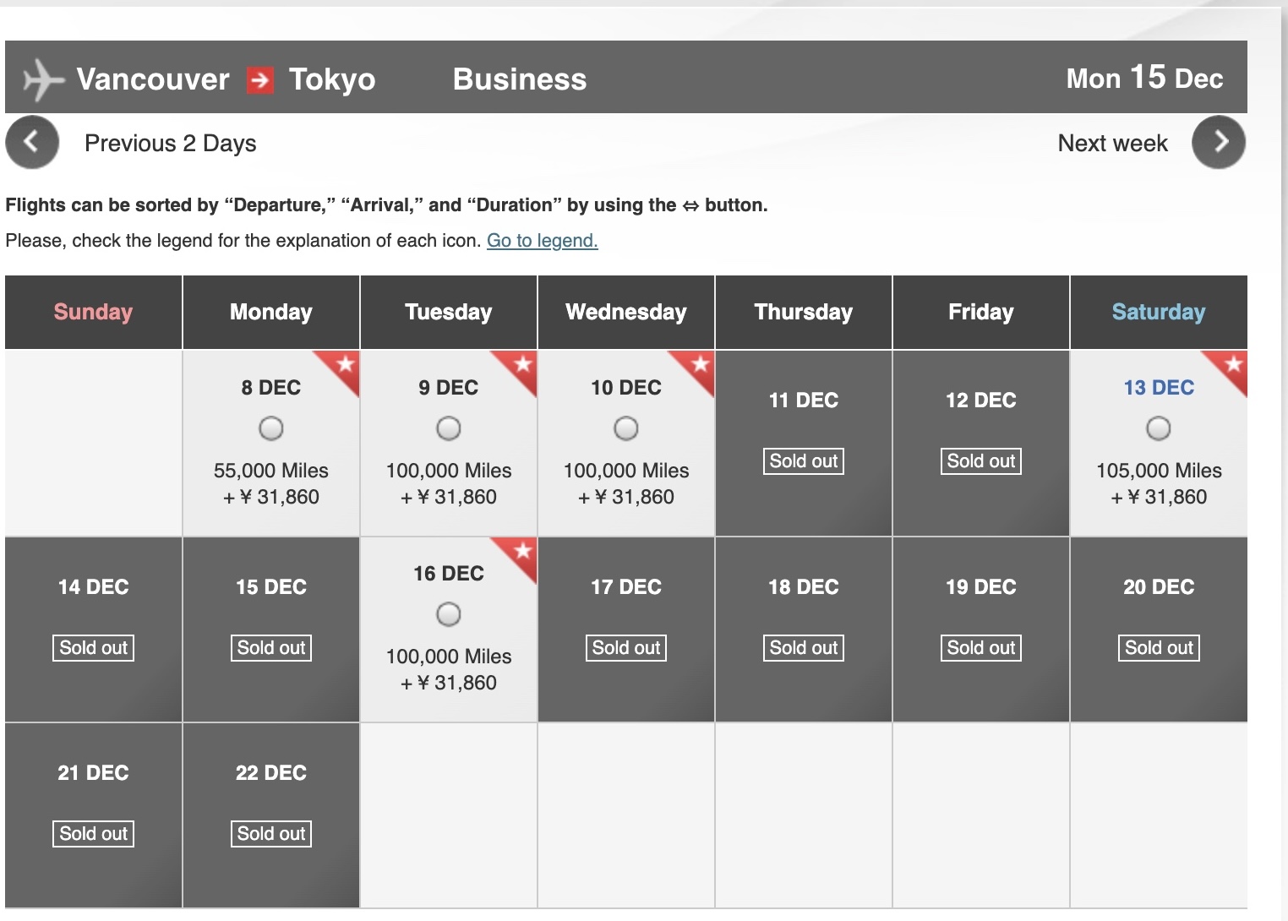The width and height of the screenshot is (1288, 921).
Task: Select the 9 DEC radio button
Action: 448,428
